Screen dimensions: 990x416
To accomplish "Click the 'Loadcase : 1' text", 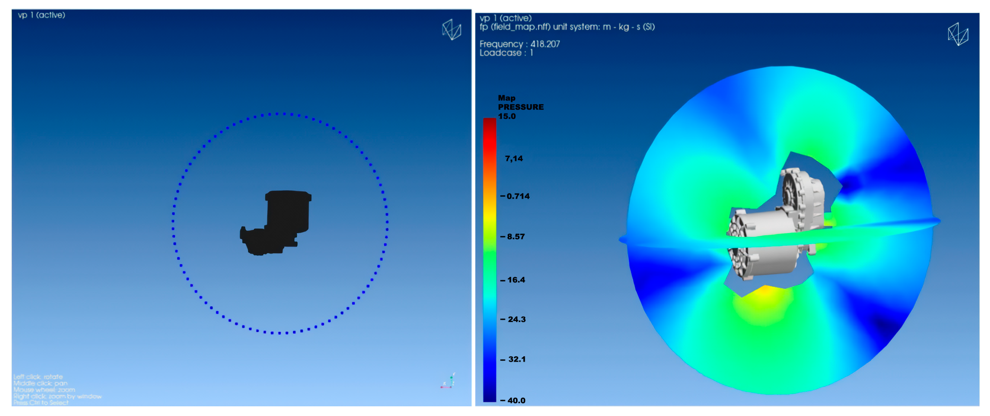I will 506,53.
